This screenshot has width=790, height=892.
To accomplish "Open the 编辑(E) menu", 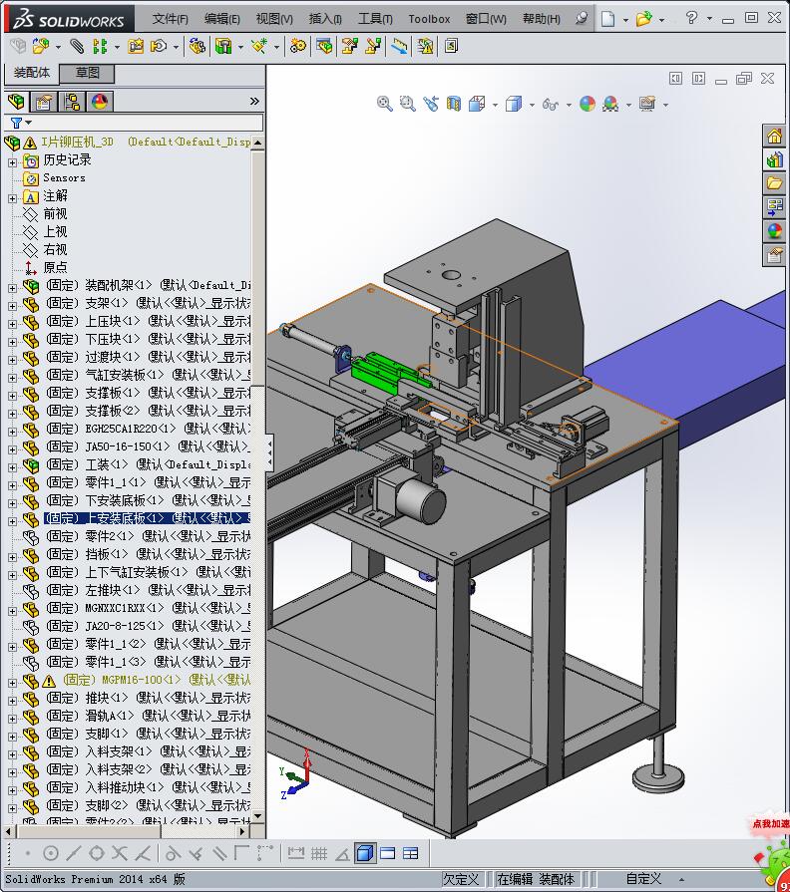I will coord(222,19).
